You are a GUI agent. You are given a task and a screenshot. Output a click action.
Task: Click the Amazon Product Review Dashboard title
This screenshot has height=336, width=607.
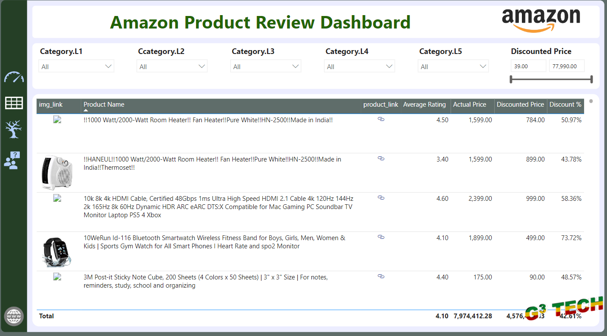(x=260, y=22)
